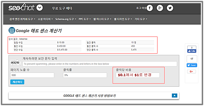Click the Tweet button in sidebar
Viewport: 204px width, 106px height.
click(192, 65)
